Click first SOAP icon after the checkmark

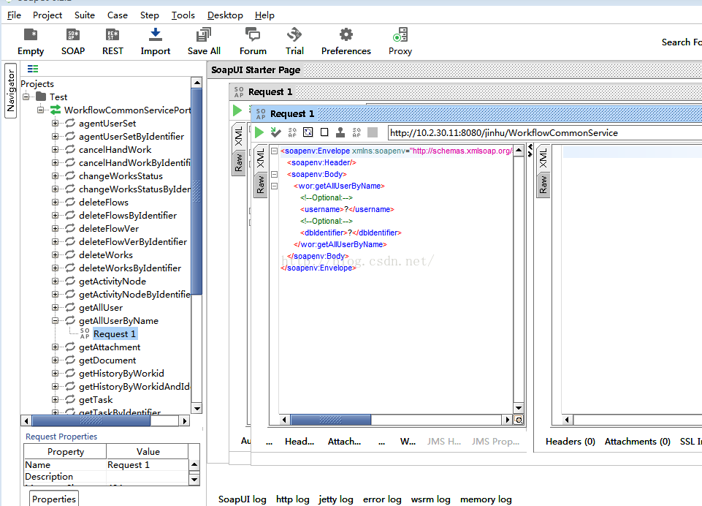click(292, 132)
